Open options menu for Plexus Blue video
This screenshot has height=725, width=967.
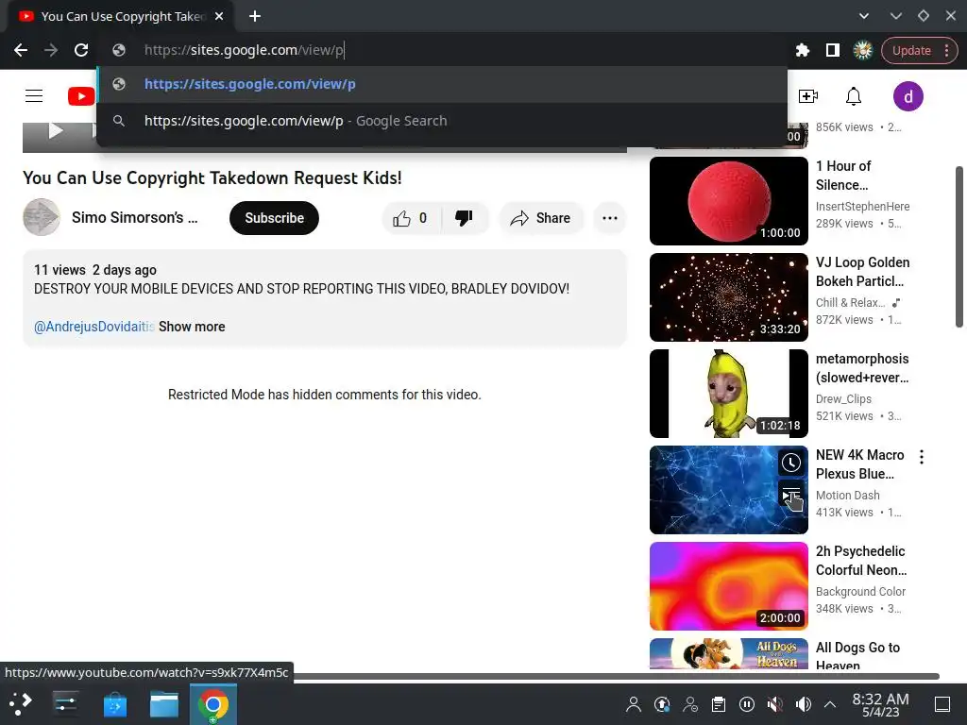(922, 457)
